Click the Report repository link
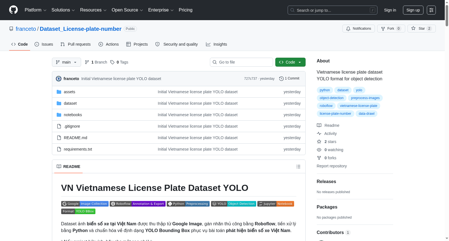 [332, 166]
